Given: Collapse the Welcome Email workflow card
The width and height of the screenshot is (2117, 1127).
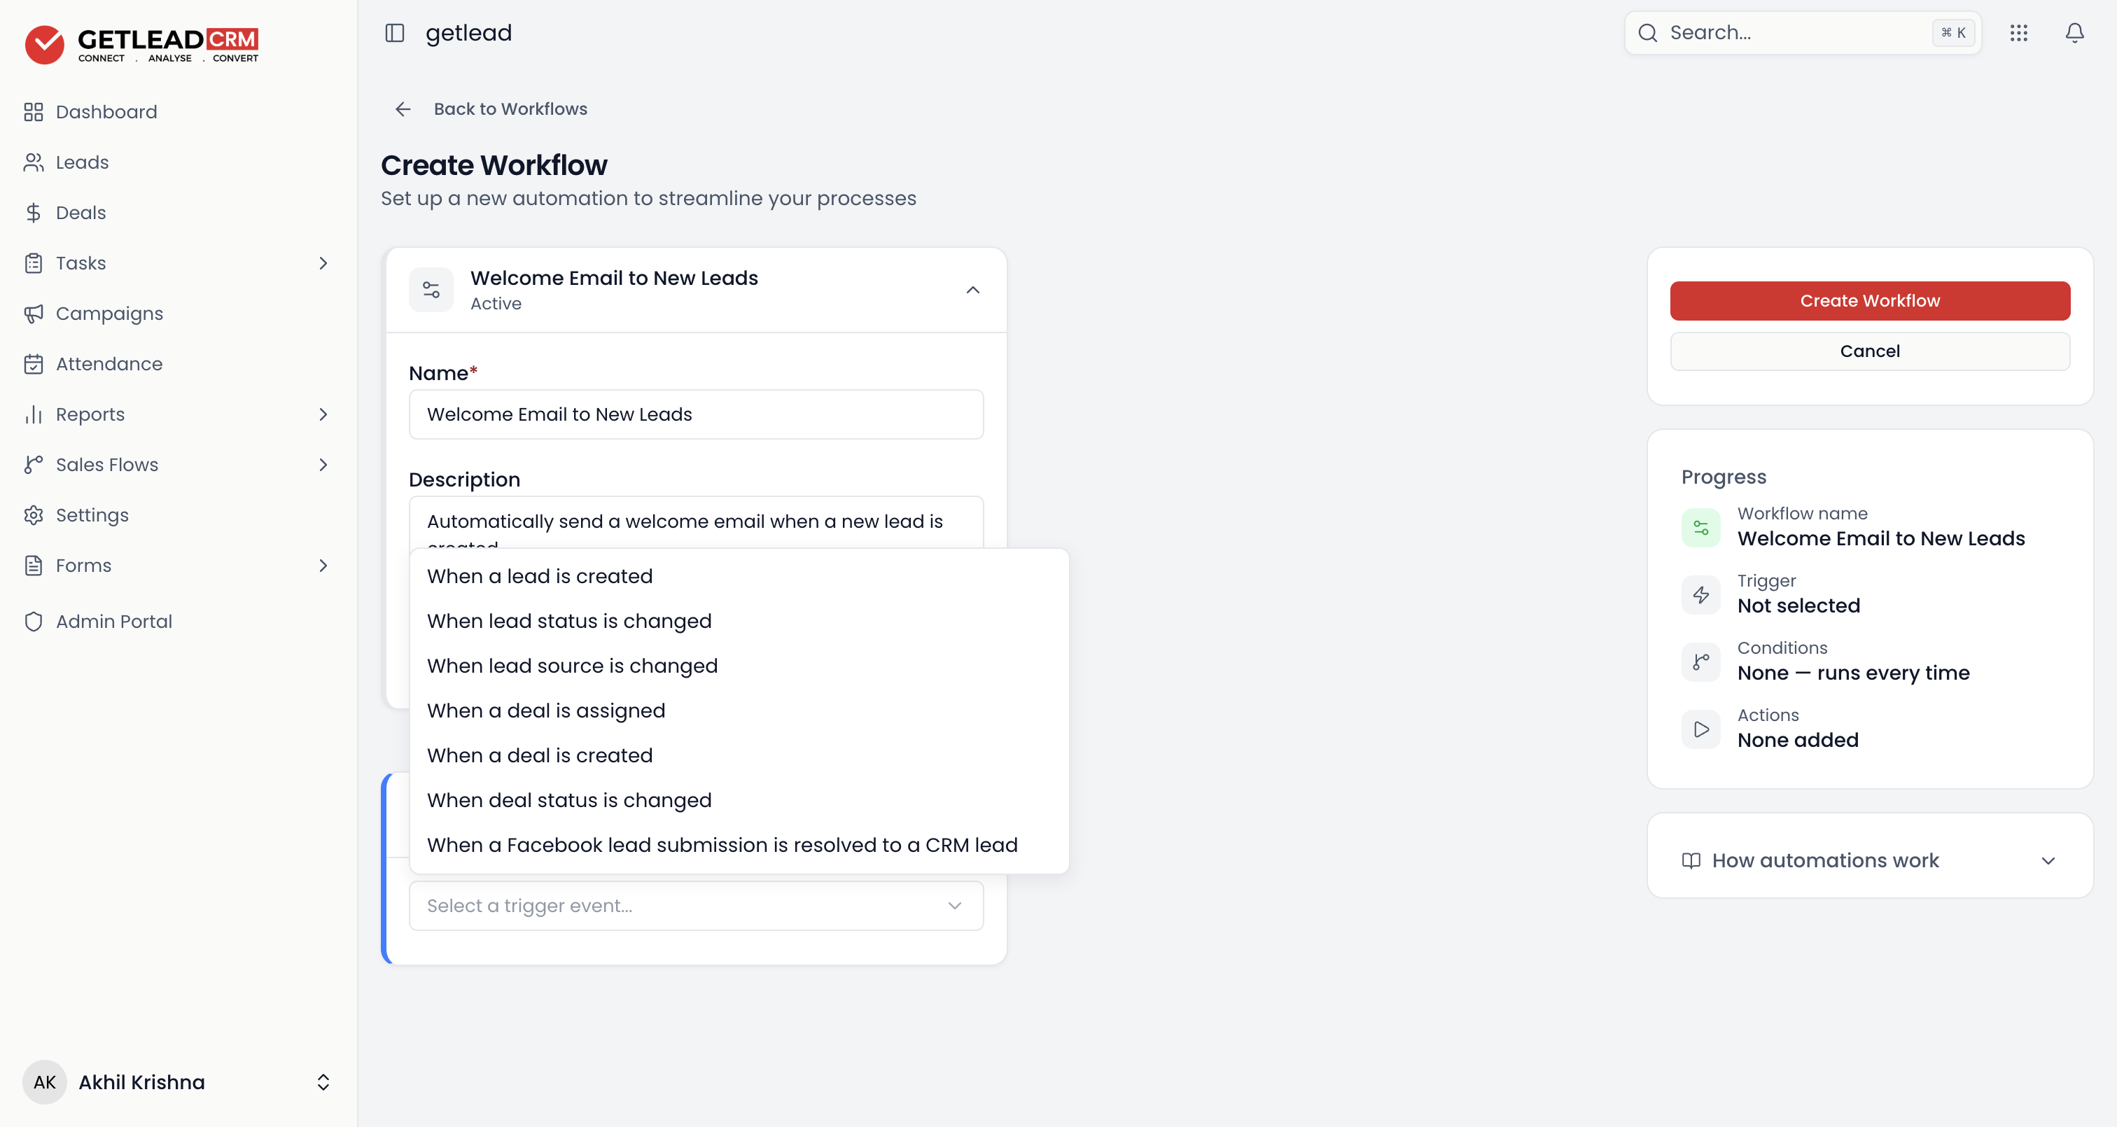Looking at the screenshot, I should 973,290.
